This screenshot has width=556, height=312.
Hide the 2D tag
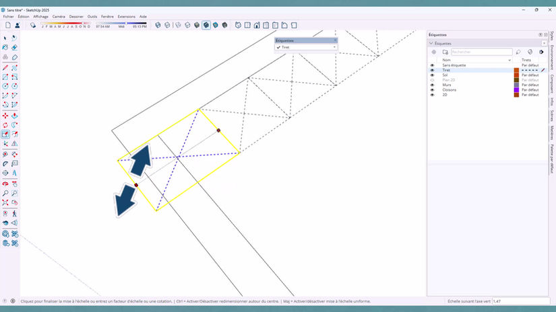click(x=432, y=95)
